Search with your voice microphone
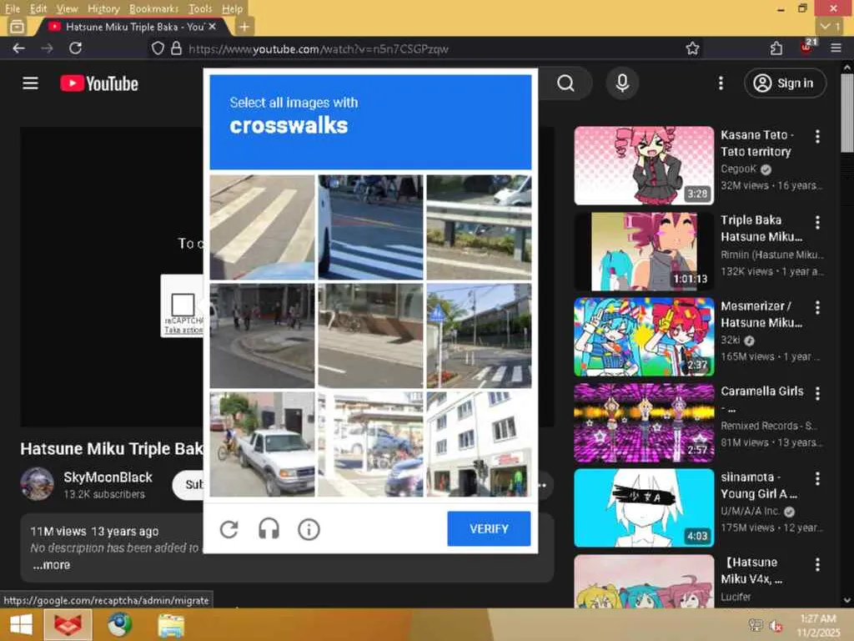The image size is (854, 641). coord(622,83)
